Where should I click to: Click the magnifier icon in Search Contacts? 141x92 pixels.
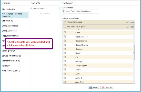coord(32,8)
